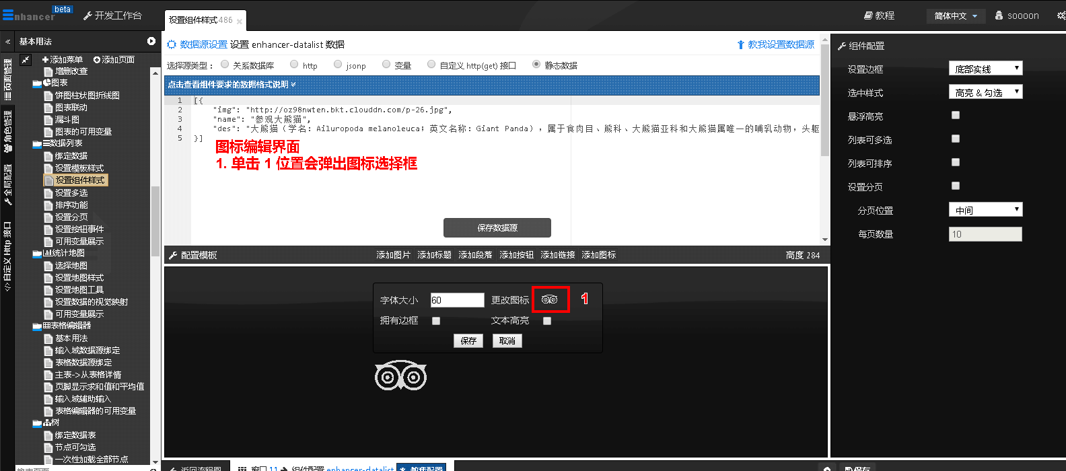
Task: Open the 简体中文 language dropdown
Action: point(956,16)
